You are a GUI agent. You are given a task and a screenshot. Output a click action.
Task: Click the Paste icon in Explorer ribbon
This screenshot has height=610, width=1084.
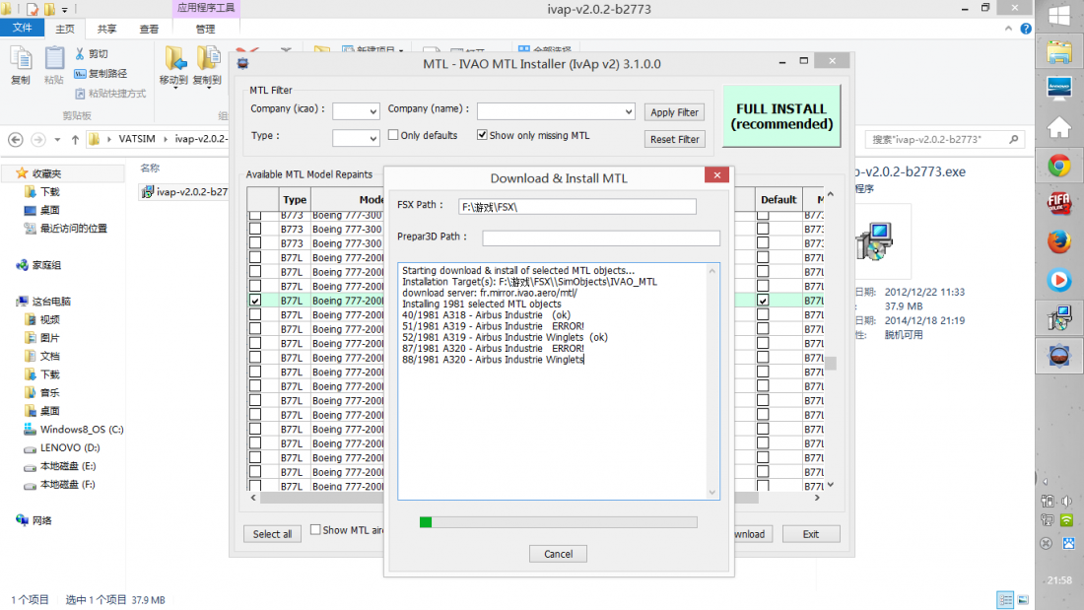(x=54, y=60)
